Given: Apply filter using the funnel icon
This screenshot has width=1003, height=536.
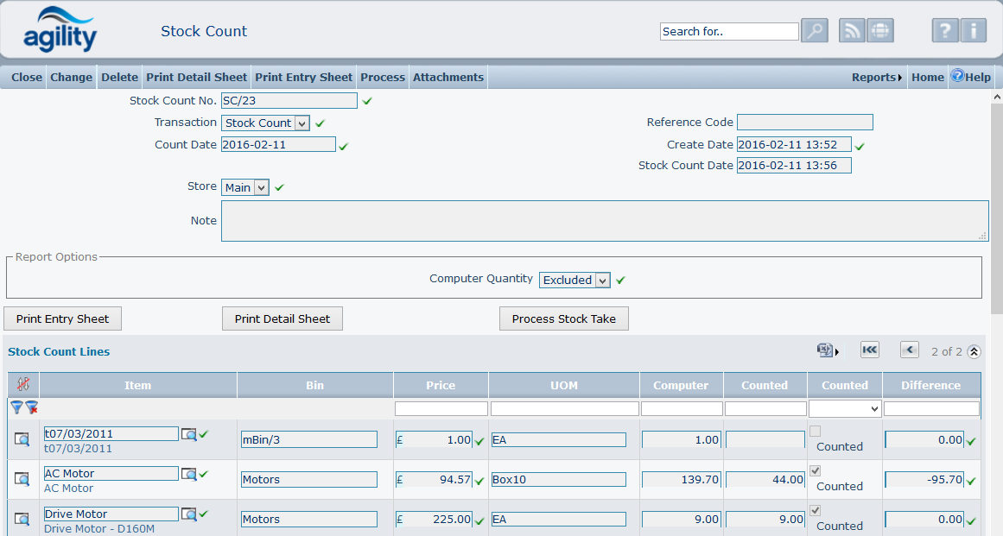Looking at the screenshot, I should [x=16, y=408].
